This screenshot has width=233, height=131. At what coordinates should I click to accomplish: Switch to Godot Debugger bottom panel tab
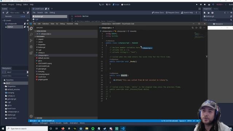pos(44,123)
